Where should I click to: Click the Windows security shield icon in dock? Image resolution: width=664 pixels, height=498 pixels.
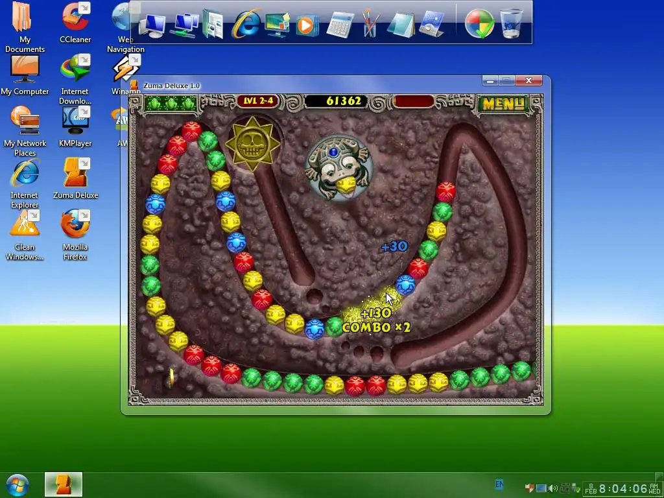pos(479,24)
